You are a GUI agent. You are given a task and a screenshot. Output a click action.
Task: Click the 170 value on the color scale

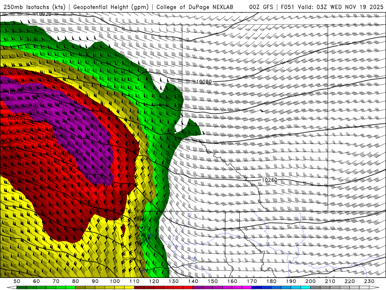[252, 281]
